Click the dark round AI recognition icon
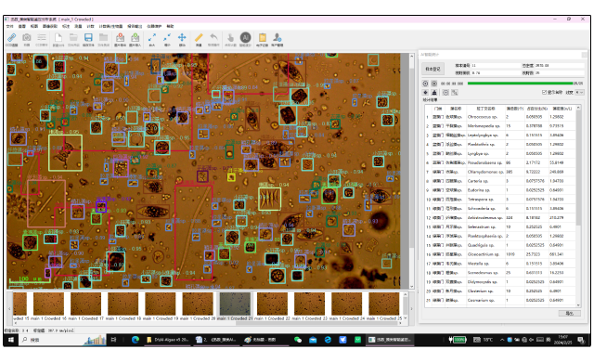The image size is (594, 362). pyautogui.click(x=245, y=37)
